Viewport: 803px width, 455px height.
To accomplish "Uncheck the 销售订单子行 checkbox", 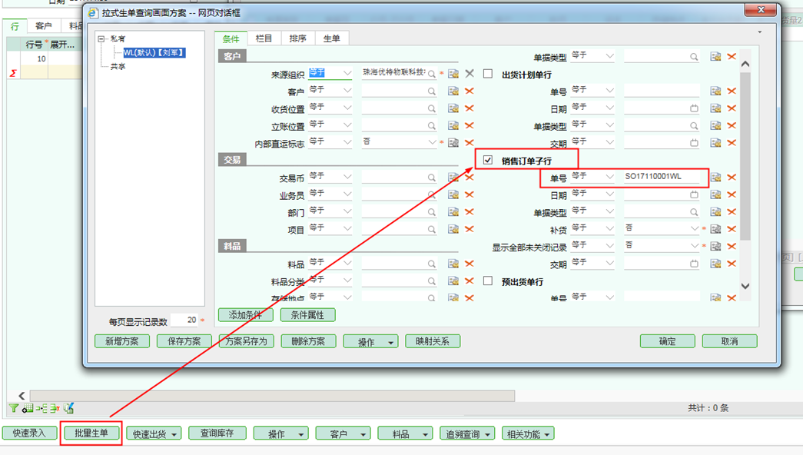I will click(x=488, y=160).
